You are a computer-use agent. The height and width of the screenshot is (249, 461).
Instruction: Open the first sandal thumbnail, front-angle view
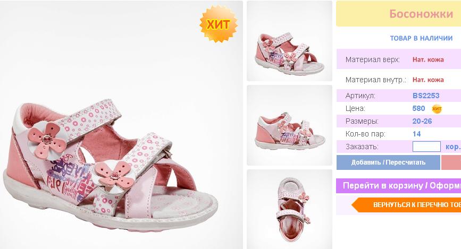pos(290,41)
